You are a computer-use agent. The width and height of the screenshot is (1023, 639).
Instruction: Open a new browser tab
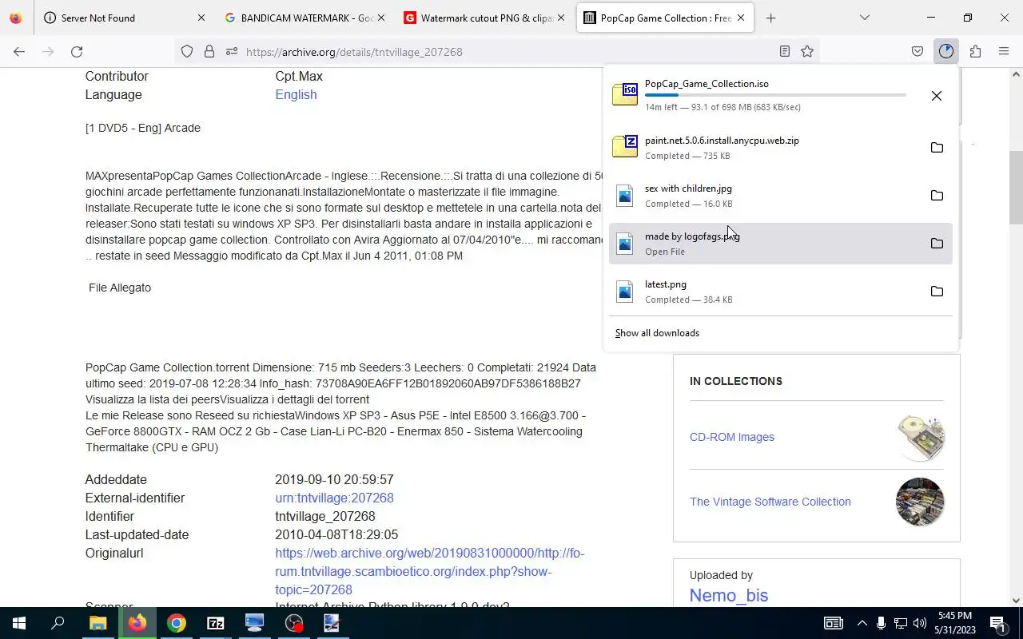[770, 18]
